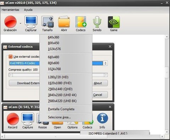Click the red Record button in lower window
Image resolution: width=170 pixels, height=140 pixels.
13,119
